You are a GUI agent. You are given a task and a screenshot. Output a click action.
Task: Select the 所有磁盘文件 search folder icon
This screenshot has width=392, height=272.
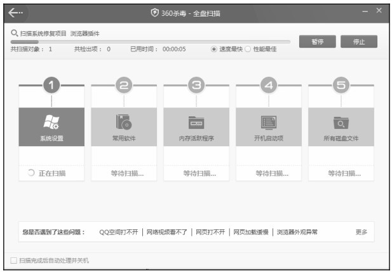[341, 123]
